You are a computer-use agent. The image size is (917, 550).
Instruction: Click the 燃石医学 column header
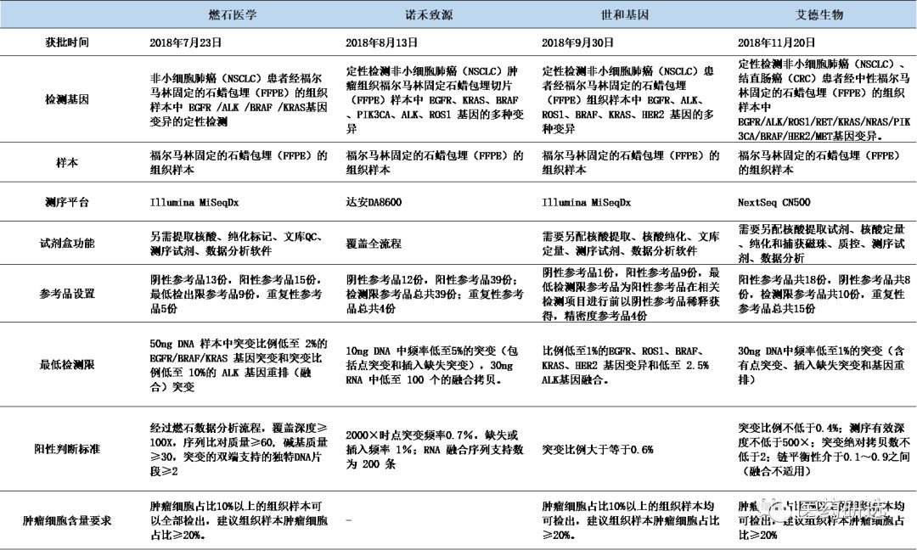pyautogui.click(x=233, y=15)
